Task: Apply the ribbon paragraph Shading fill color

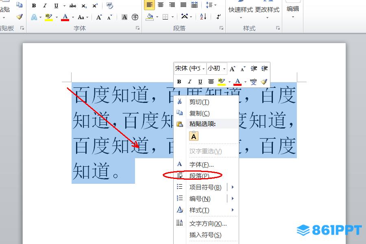Action: 150,17
